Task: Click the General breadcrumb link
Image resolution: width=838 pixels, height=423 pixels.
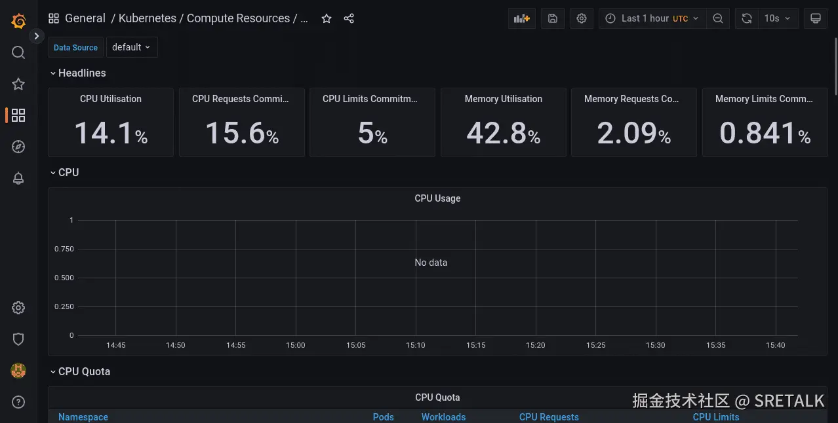Action: tap(85, 18)
